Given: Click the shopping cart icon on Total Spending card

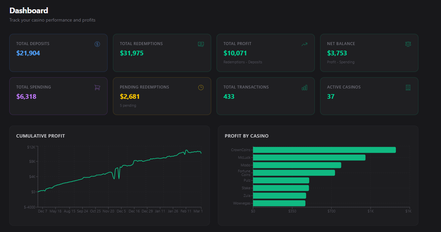Looking at the screenshot, I should coord(97,87).
